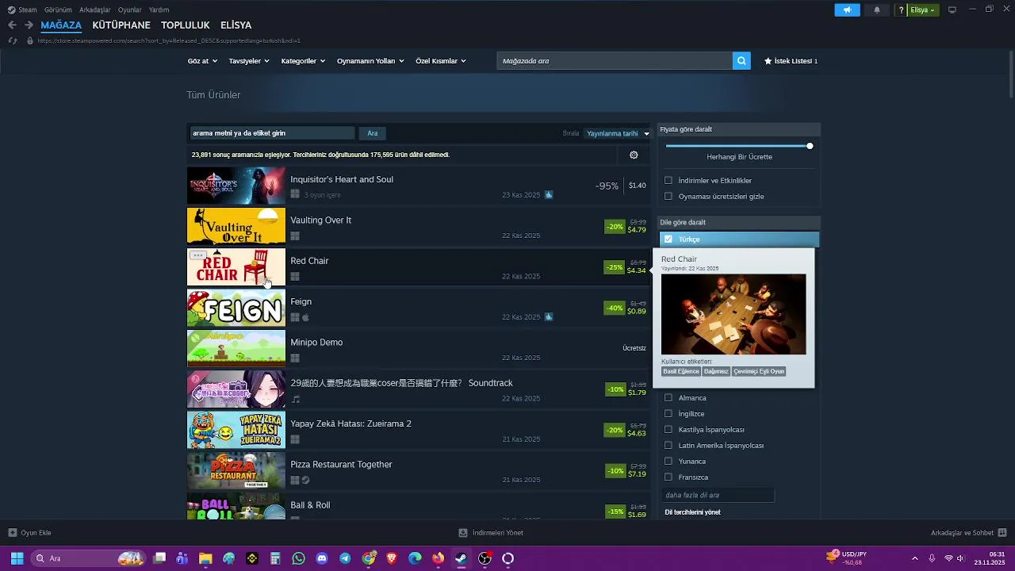
Task: Open search preferences gear icon
Action: click(x=634, y=155)
